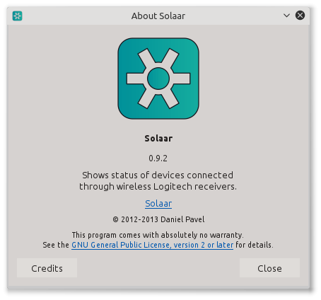Open the Solaar website link
This screenshot has height=300, width=321.
158,203
